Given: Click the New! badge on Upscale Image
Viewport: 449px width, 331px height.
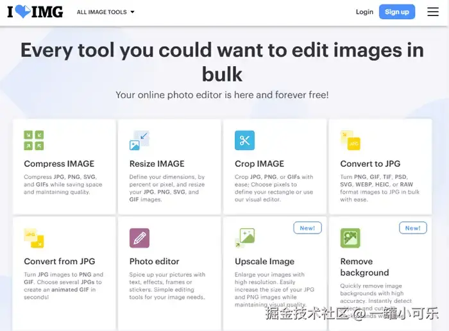Looking at the screenshot, I should (307, 228).
